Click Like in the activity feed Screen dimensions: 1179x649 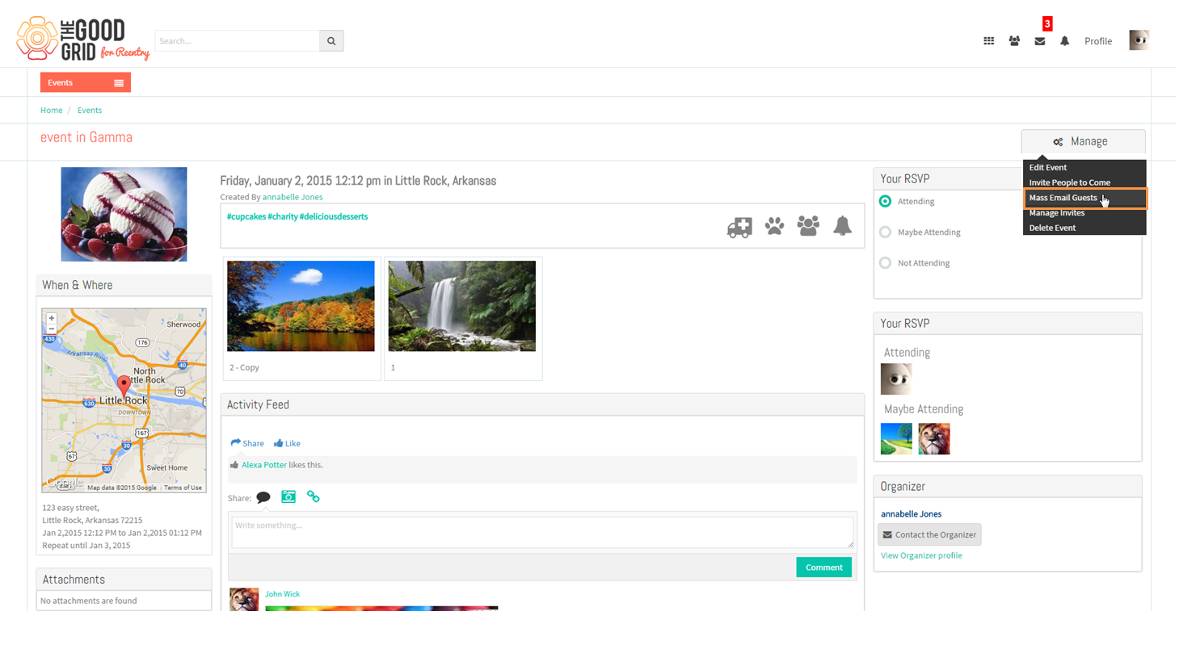point(287,443)
